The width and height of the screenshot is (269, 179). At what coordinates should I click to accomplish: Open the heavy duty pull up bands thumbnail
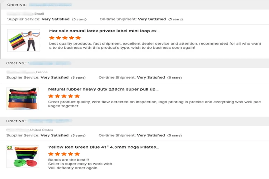click(x=23, y=98)
